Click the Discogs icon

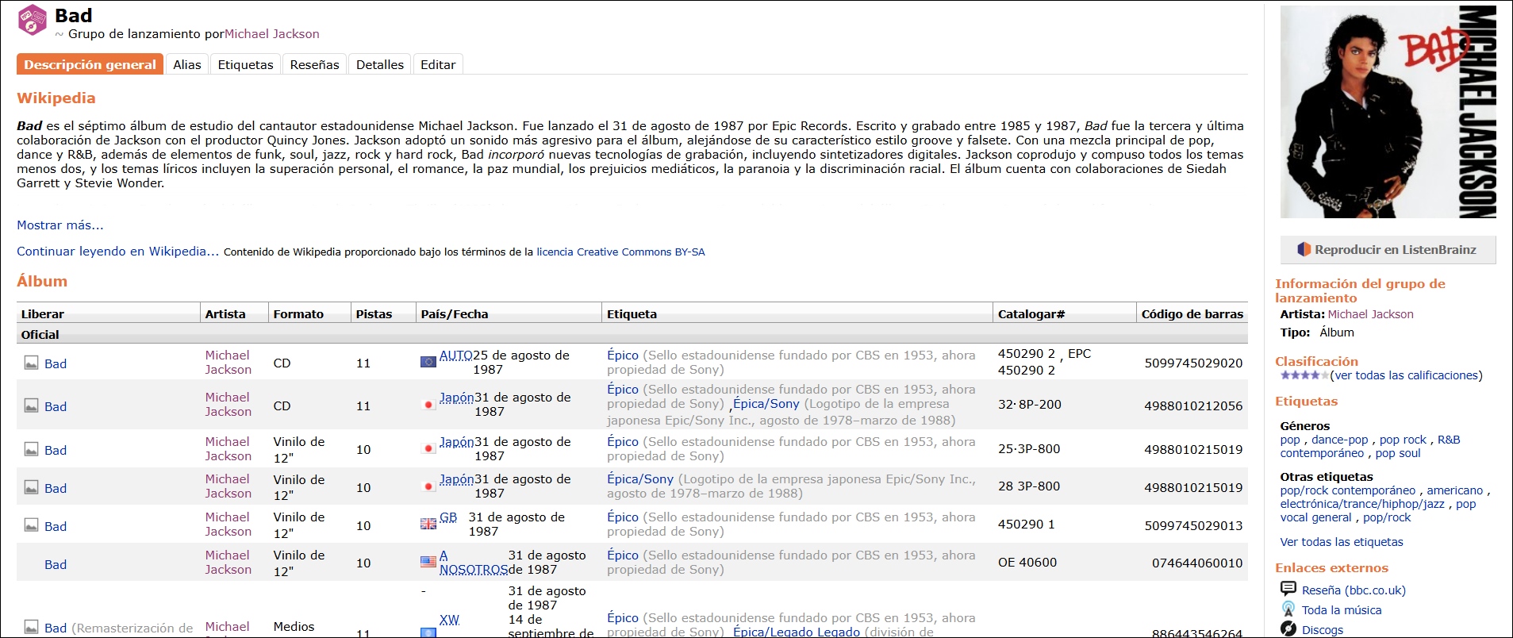point(1288,628)
